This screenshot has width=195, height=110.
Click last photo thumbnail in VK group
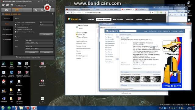[x=156, y=79]
